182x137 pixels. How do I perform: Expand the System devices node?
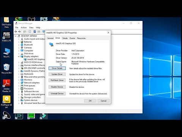(x=19, y=100)
